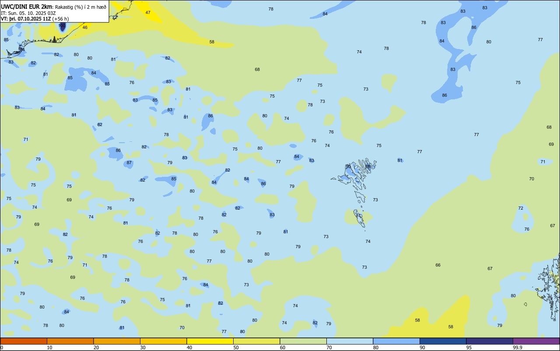The height and width of the screenshot is (351, 560).
Task: Click the "40" legend scale label
Action: click(189, 347)
